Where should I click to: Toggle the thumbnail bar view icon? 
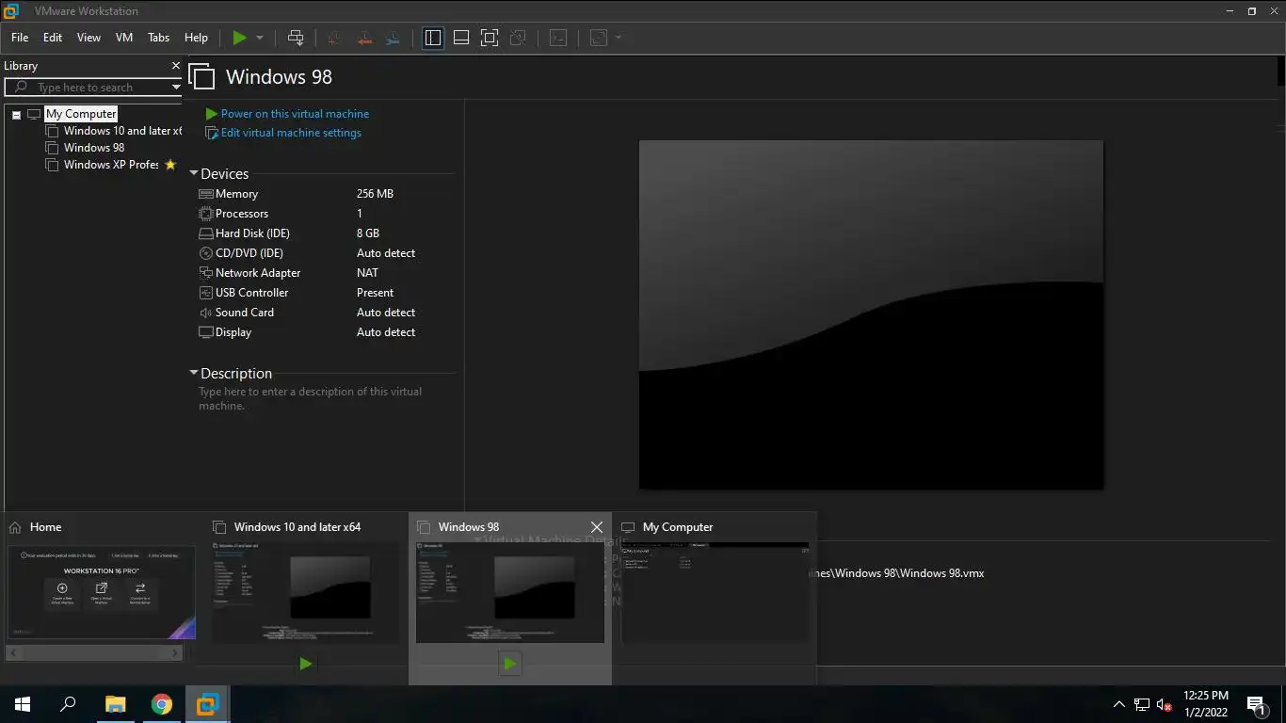pyautogui.click(x=461, y=38)
